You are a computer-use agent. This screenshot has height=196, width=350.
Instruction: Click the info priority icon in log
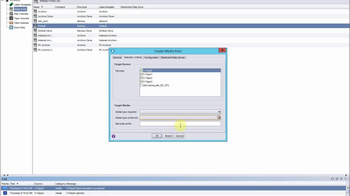5,193
